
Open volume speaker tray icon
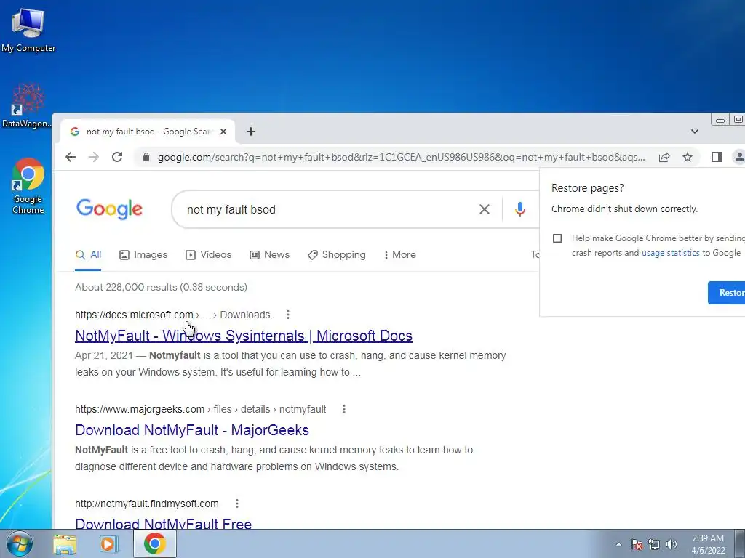(x=672, y=544)
